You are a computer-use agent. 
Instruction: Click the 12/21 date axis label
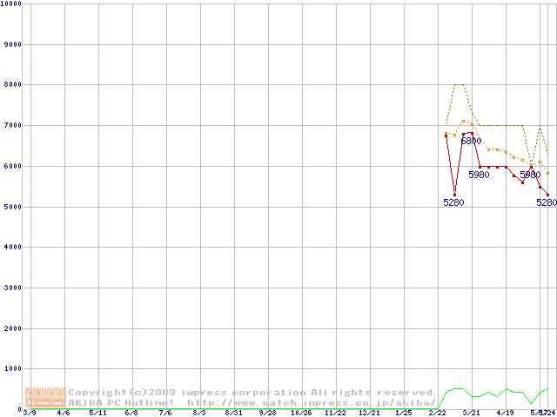pos(369,413)
